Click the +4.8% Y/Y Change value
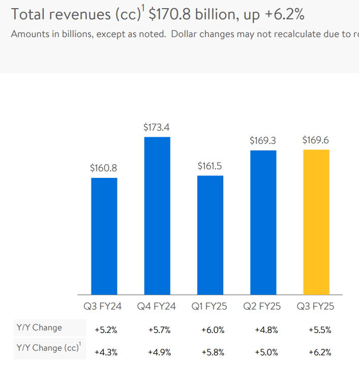The image size is (359, 368). [266, 330]
